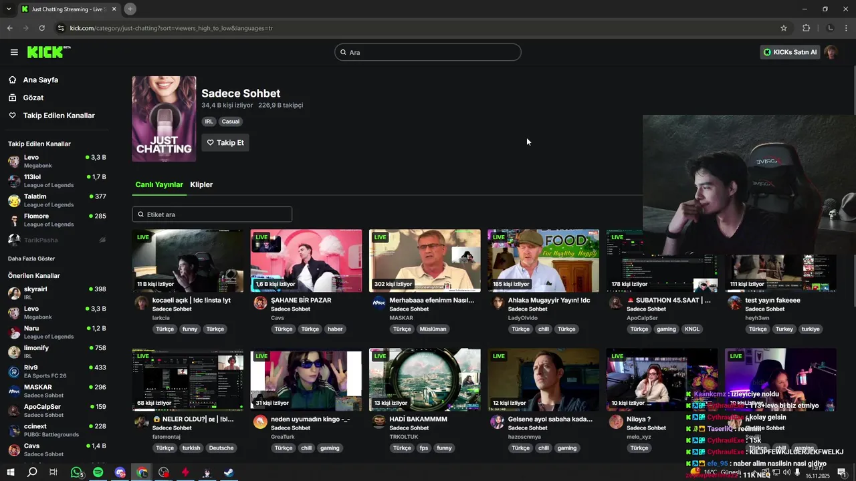
Task: Open Task View in the taskbar
Action: point(53,472)
